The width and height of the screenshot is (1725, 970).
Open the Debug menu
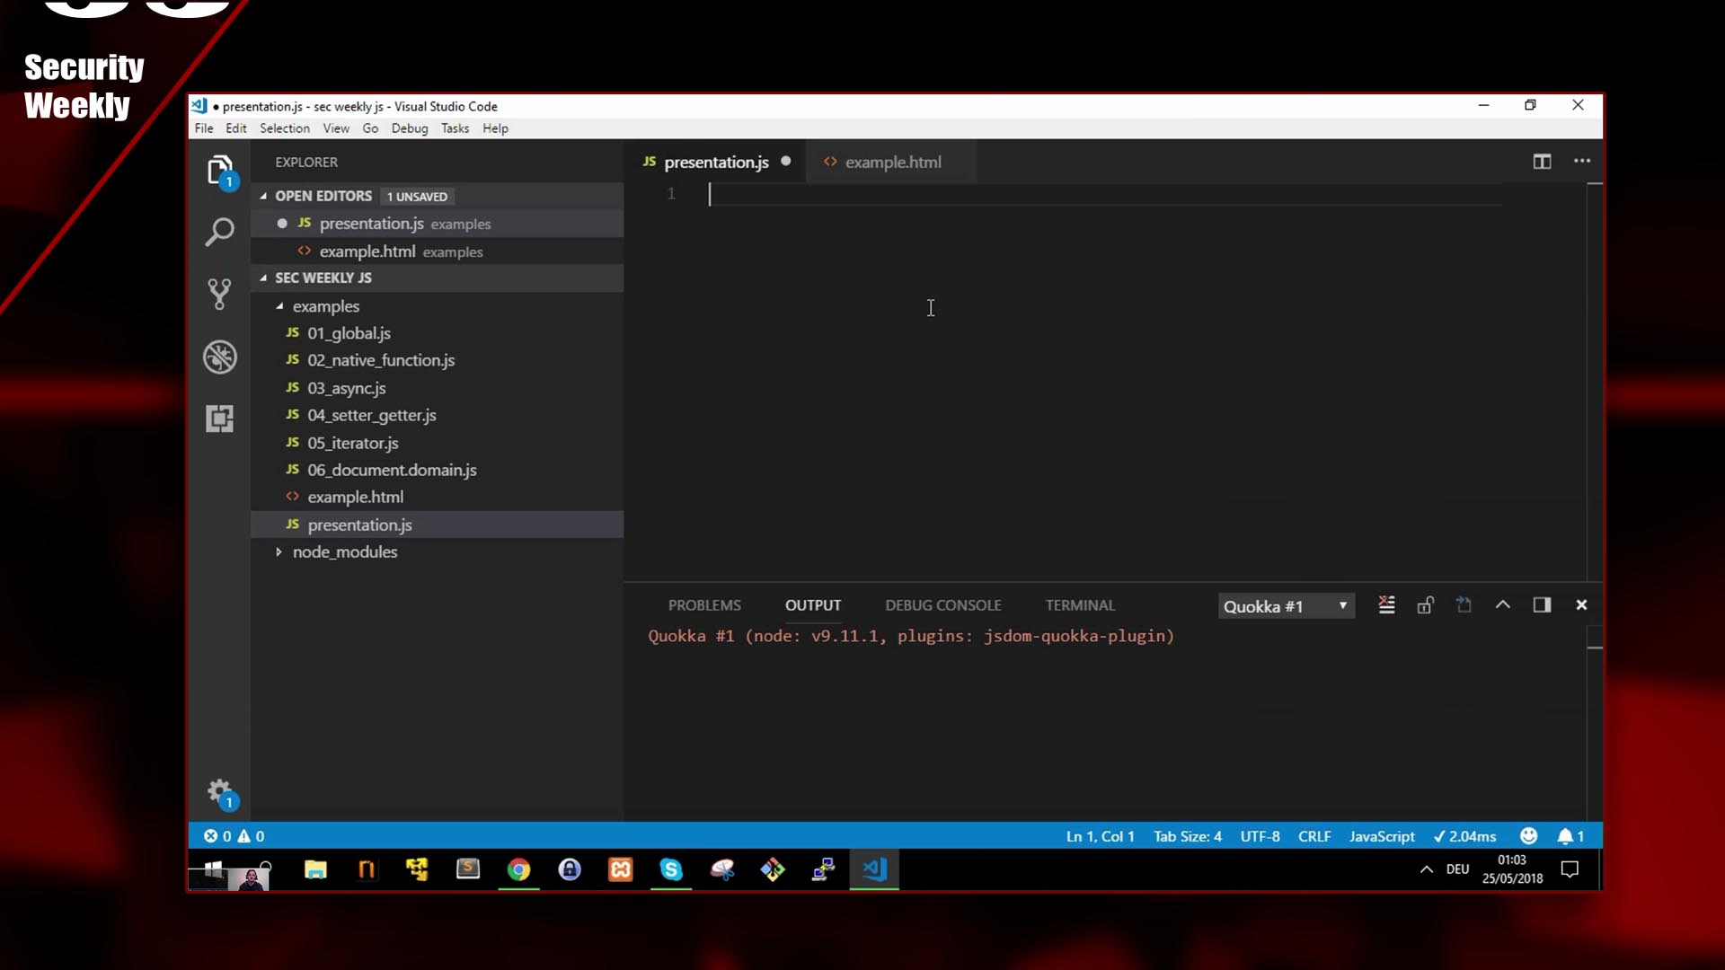410,128
